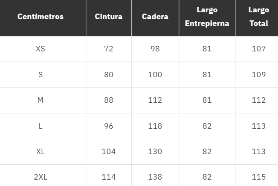The width and height of the screenshot is (278, 186).
Task: Select the XS Cadera value 98
Action: [x=155, y=49]
